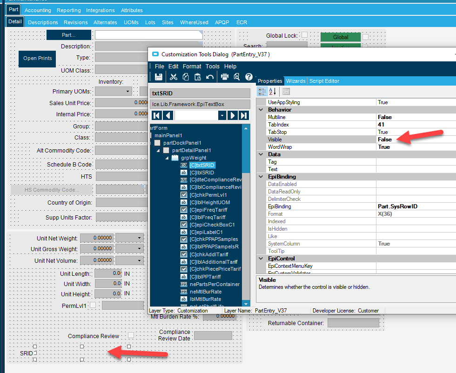The width and height of the screenshot is (456, 373).
Task: Collapse the EpiControl property category
Action: pos(261,259)
